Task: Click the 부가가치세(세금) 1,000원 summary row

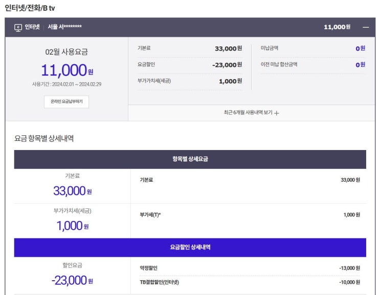Action: pos(190,81)
